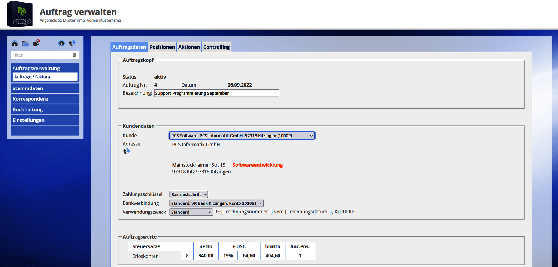
Task: Switch to the Controlling tab
Action: click(216, 47)
